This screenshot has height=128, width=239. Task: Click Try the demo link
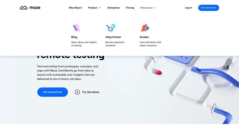91,92
